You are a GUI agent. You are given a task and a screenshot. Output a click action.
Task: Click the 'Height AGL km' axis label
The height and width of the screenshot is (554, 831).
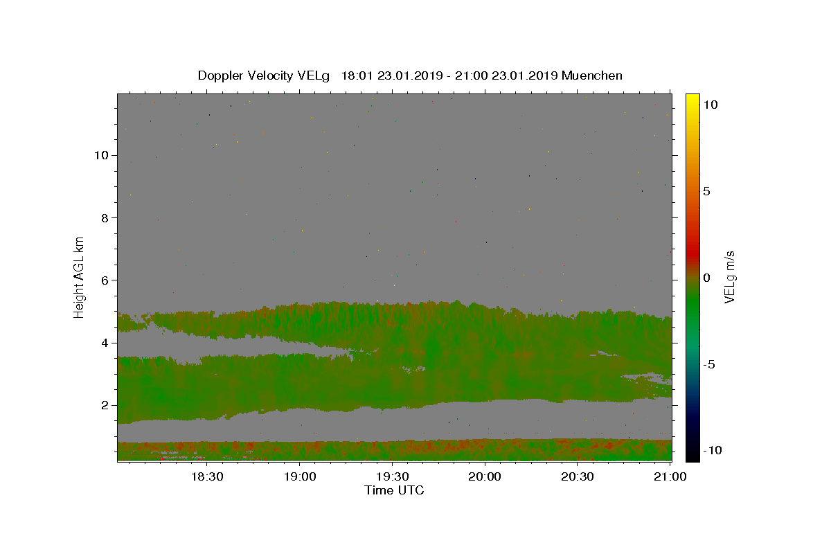coord(80,277)
